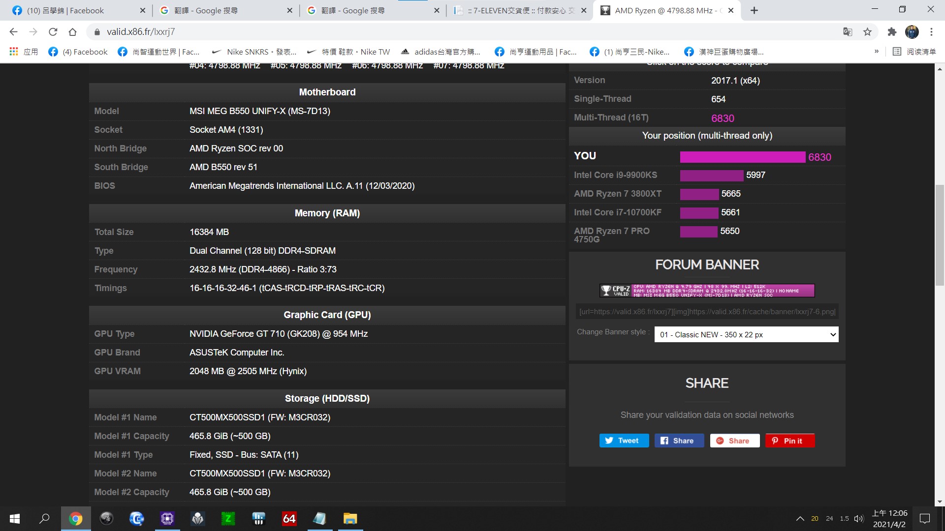
Task: Close the 7-ELEVEN tab
Action: pyautogui.click(x=584, y=10)
